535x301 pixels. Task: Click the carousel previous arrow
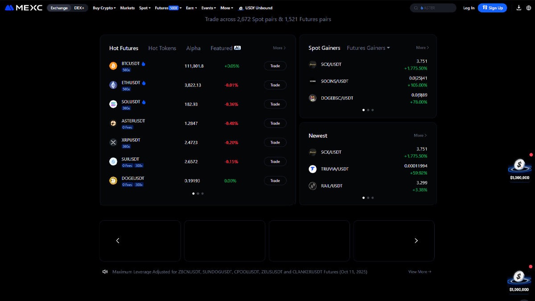tap(118, 241)
